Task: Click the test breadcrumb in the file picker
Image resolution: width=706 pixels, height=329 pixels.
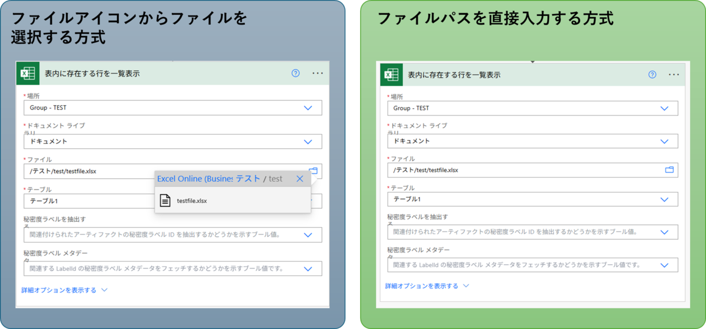Action: click(275, 179)
